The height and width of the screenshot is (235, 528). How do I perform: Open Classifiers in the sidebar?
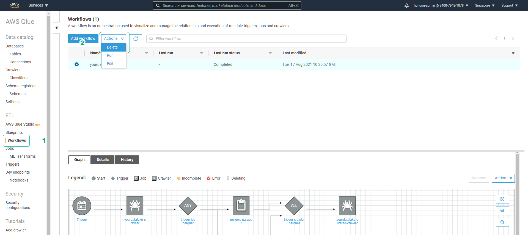(18, 78)
